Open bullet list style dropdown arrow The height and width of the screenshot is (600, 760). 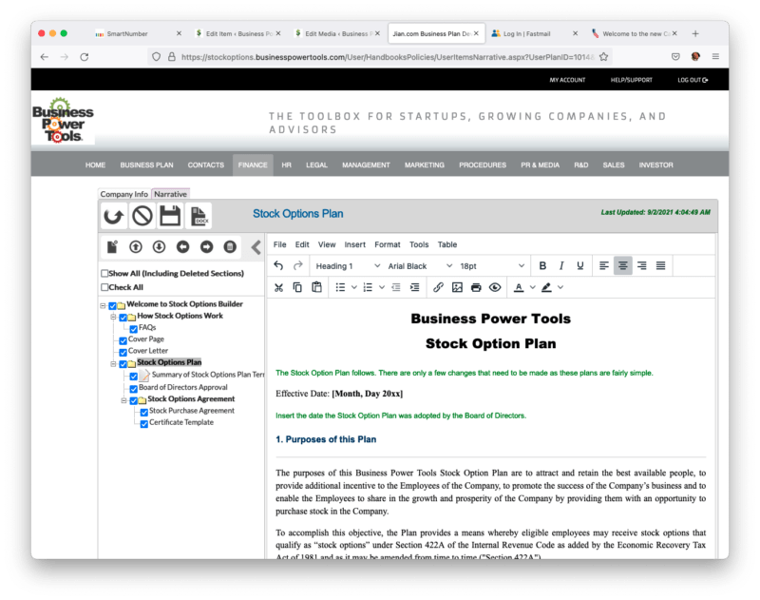coord(354,287)
